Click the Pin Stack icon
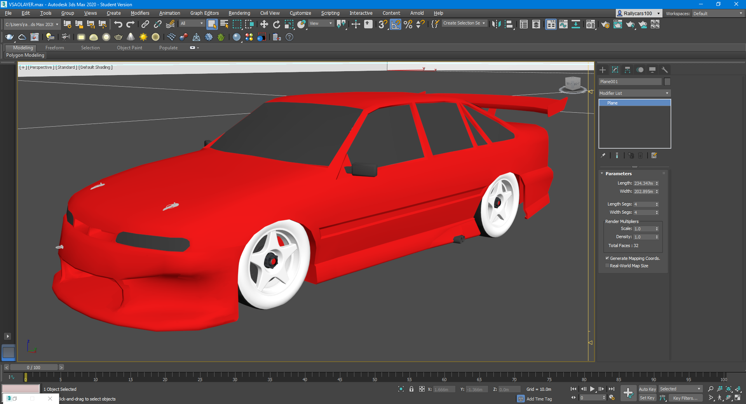Image resolution: width=746 pixels, height=404 pixels. (x=603, y=155)
